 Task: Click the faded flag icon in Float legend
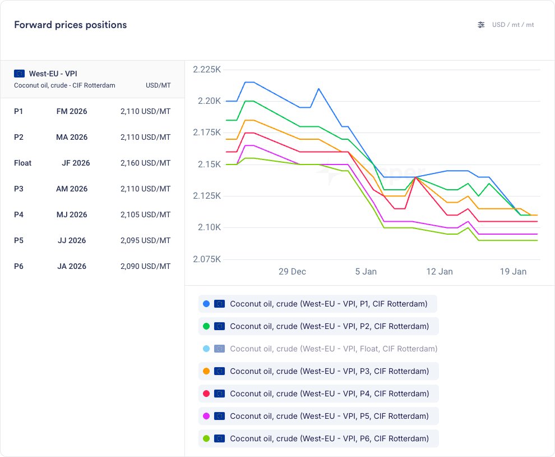pos(219,349)
